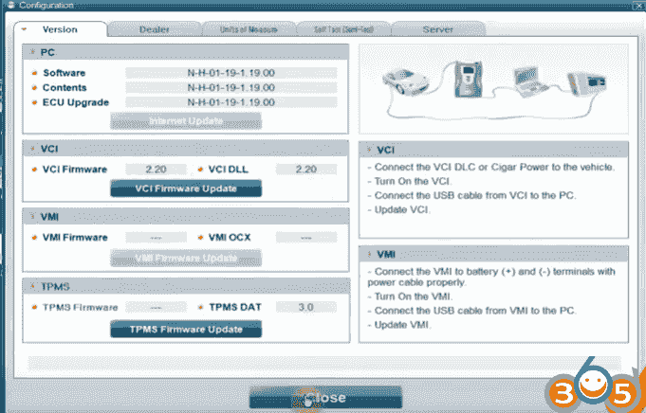
Task: Click the VCI device in connection diagram
Action: 469,80
